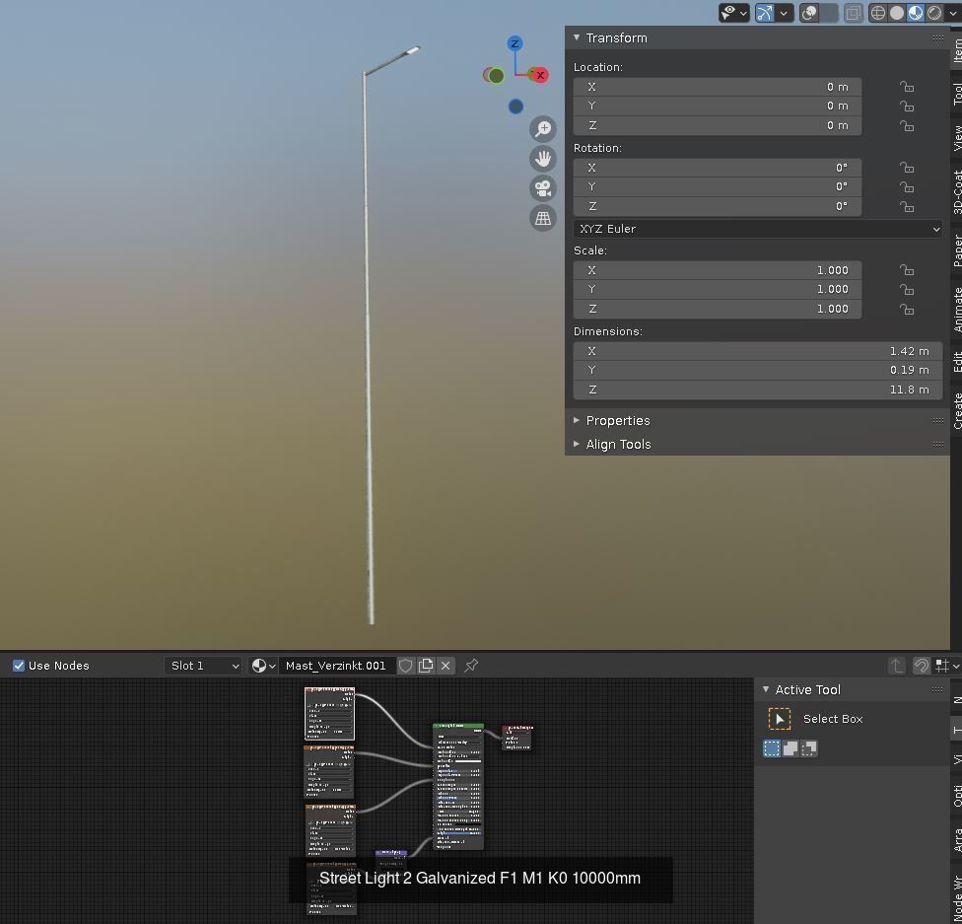Click the pan view hand icon
962x924 pixels.
[x=543, y=159]
